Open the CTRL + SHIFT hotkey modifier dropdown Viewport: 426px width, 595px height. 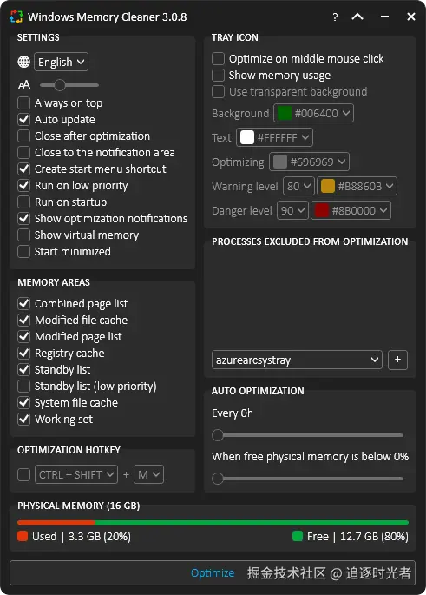click(76, 474)
